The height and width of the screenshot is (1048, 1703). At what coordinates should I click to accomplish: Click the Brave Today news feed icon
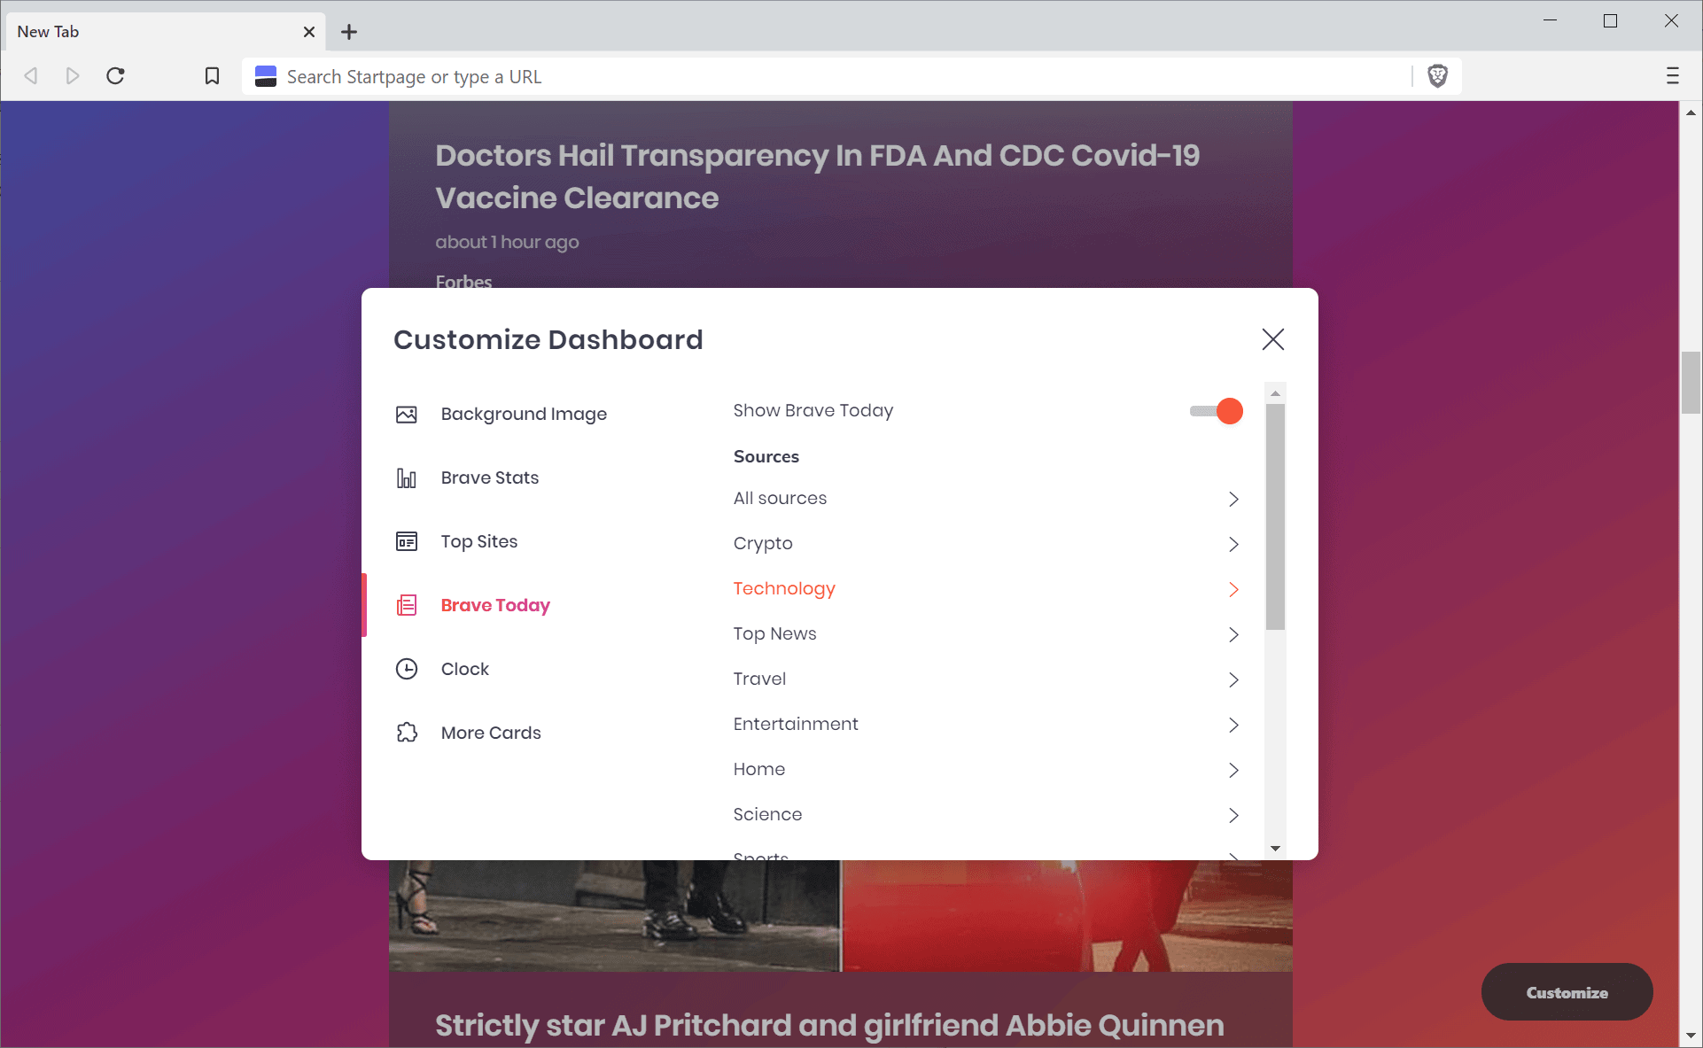(x=408, y=605)
